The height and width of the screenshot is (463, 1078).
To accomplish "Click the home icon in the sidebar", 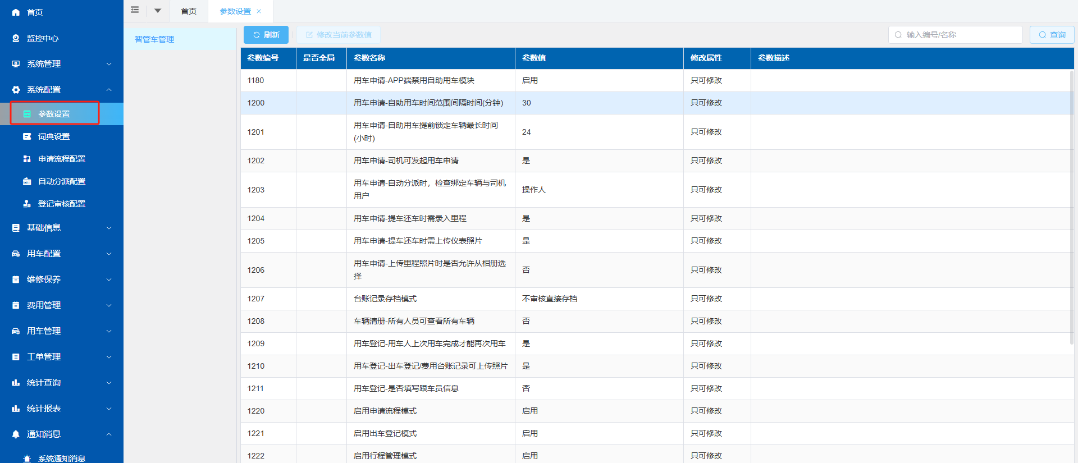I will point(16,12).
